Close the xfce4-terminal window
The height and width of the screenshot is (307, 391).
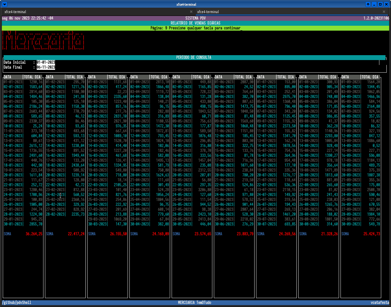pos(386,4)
